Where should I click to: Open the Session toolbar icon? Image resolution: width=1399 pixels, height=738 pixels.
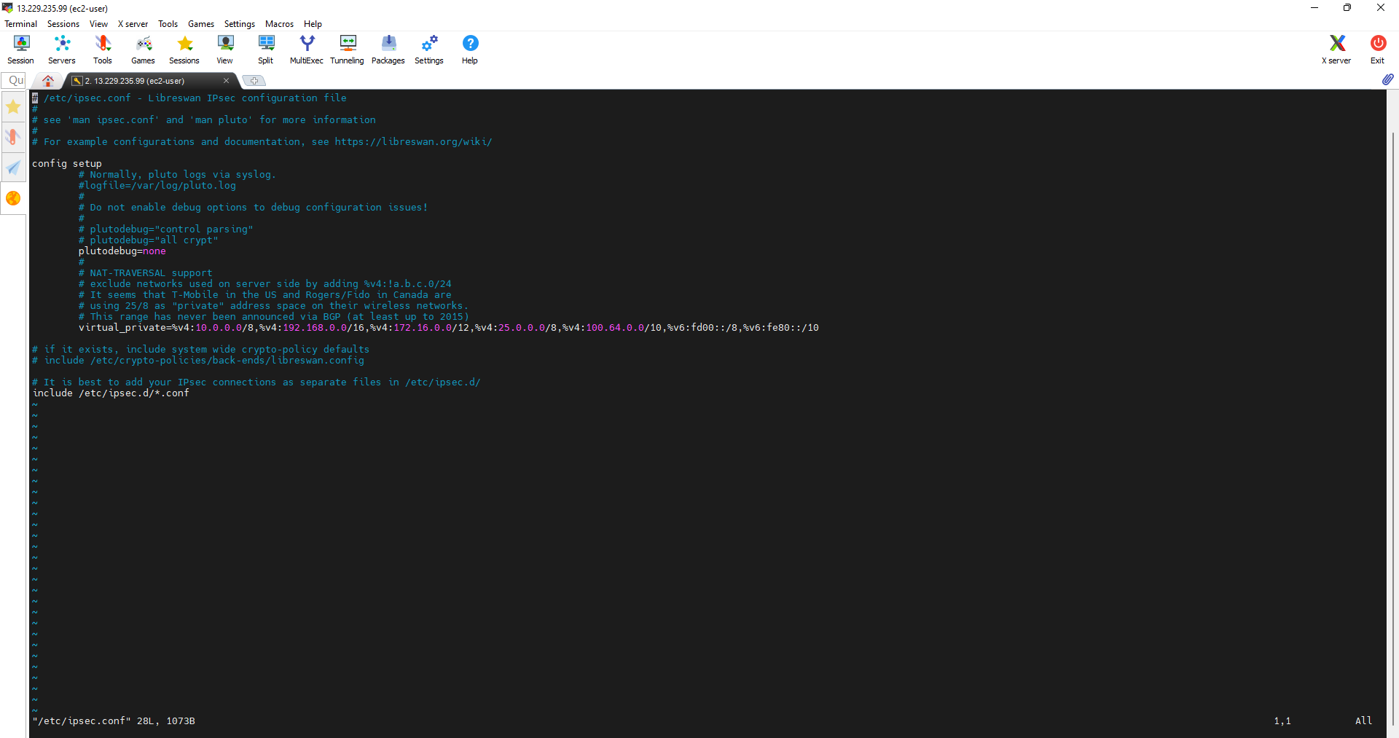[21, 50]
